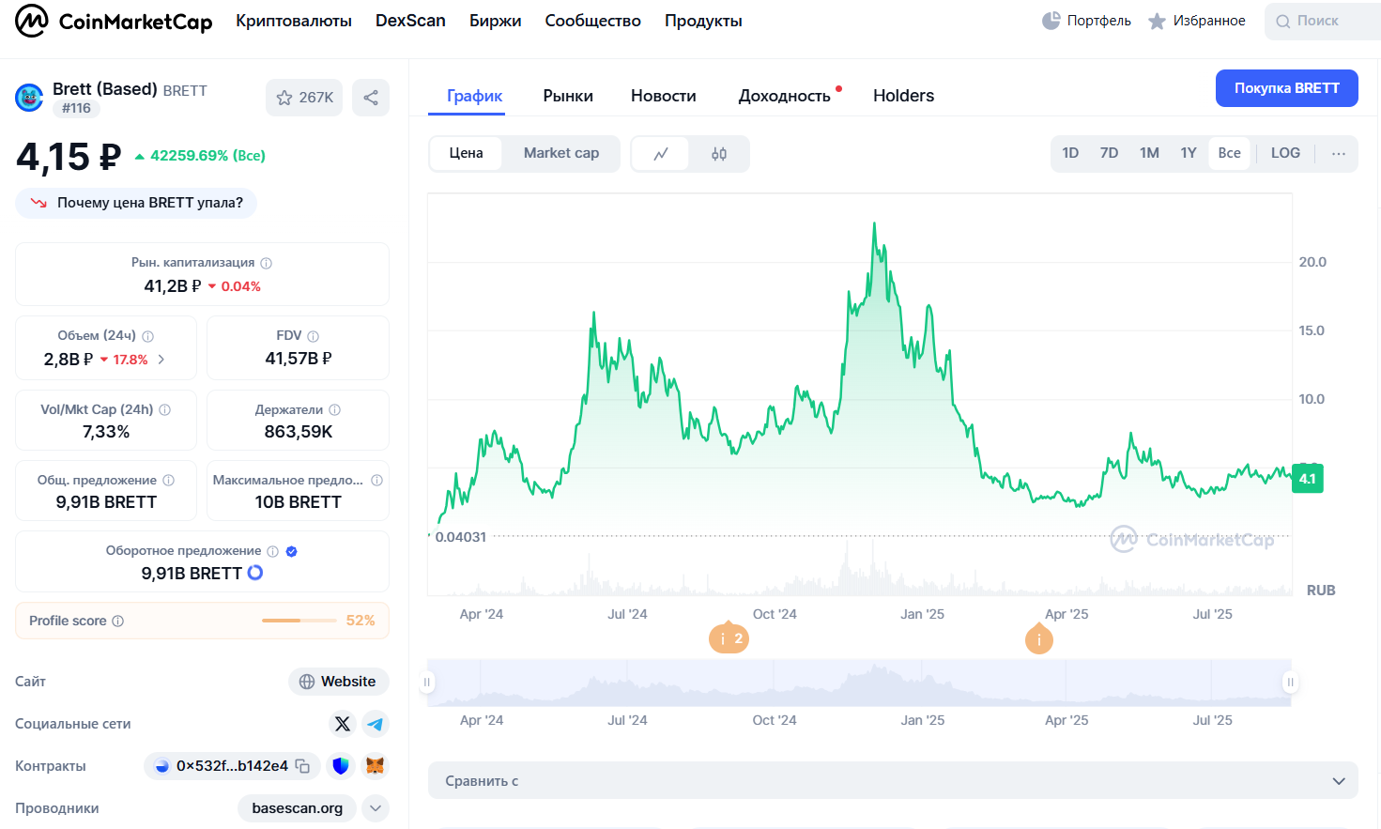Open Почему цена BRETT упала? explanation
Screen dimensions: 1381x829
136,203
